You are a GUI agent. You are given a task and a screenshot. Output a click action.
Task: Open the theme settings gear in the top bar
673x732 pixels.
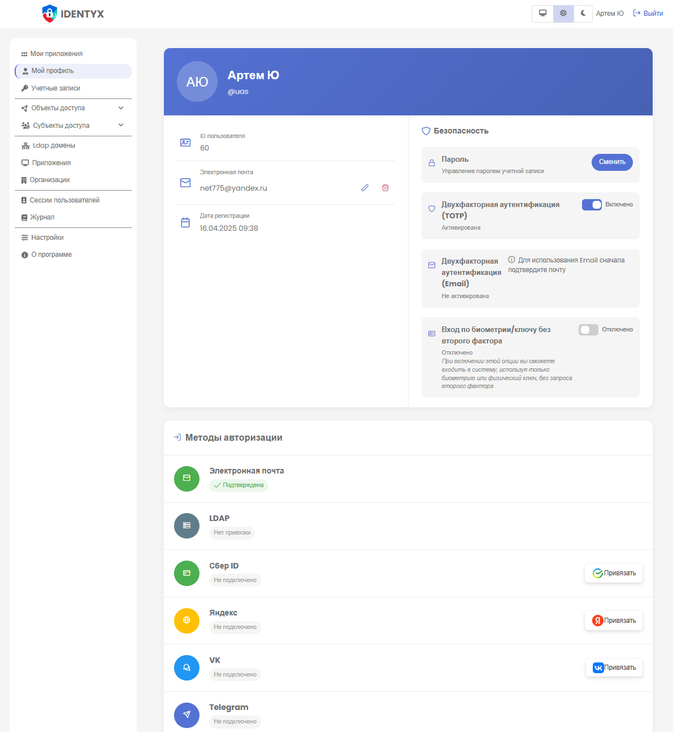pyautogui.click(x=563, y=13)
